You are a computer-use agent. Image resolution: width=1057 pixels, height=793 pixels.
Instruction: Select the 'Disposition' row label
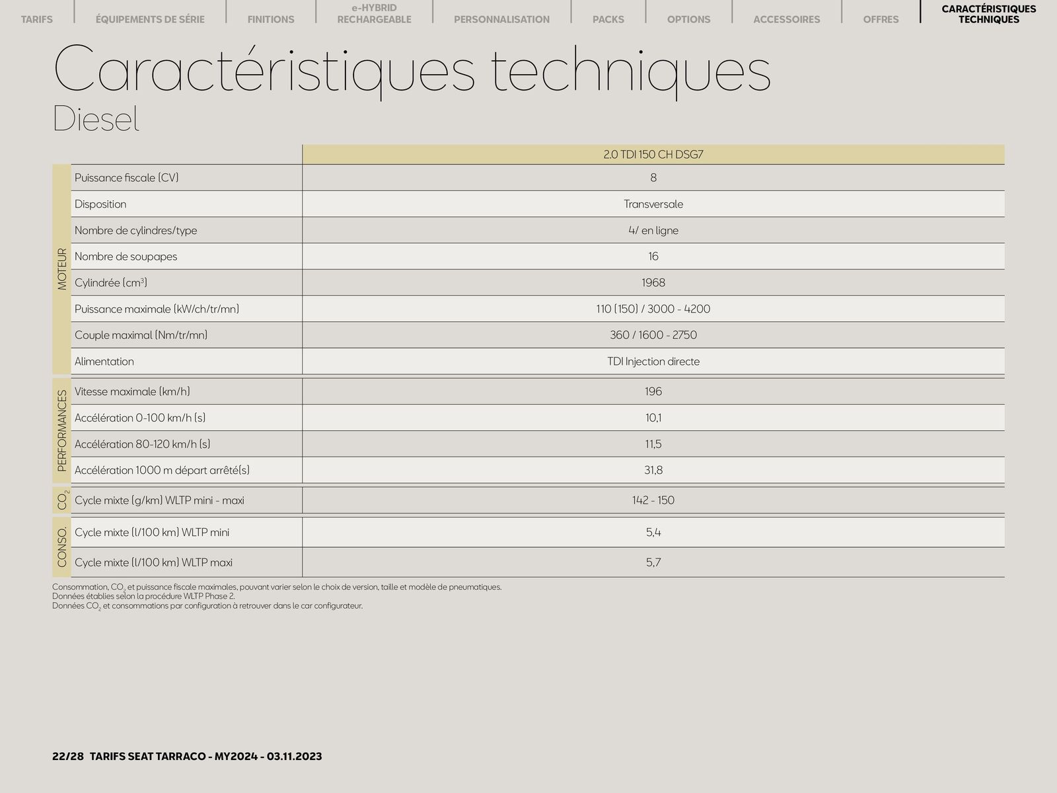coord(100,204)
